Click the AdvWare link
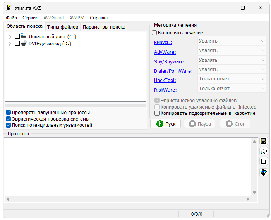Viewport: 271px width, 220px height. 165,52
